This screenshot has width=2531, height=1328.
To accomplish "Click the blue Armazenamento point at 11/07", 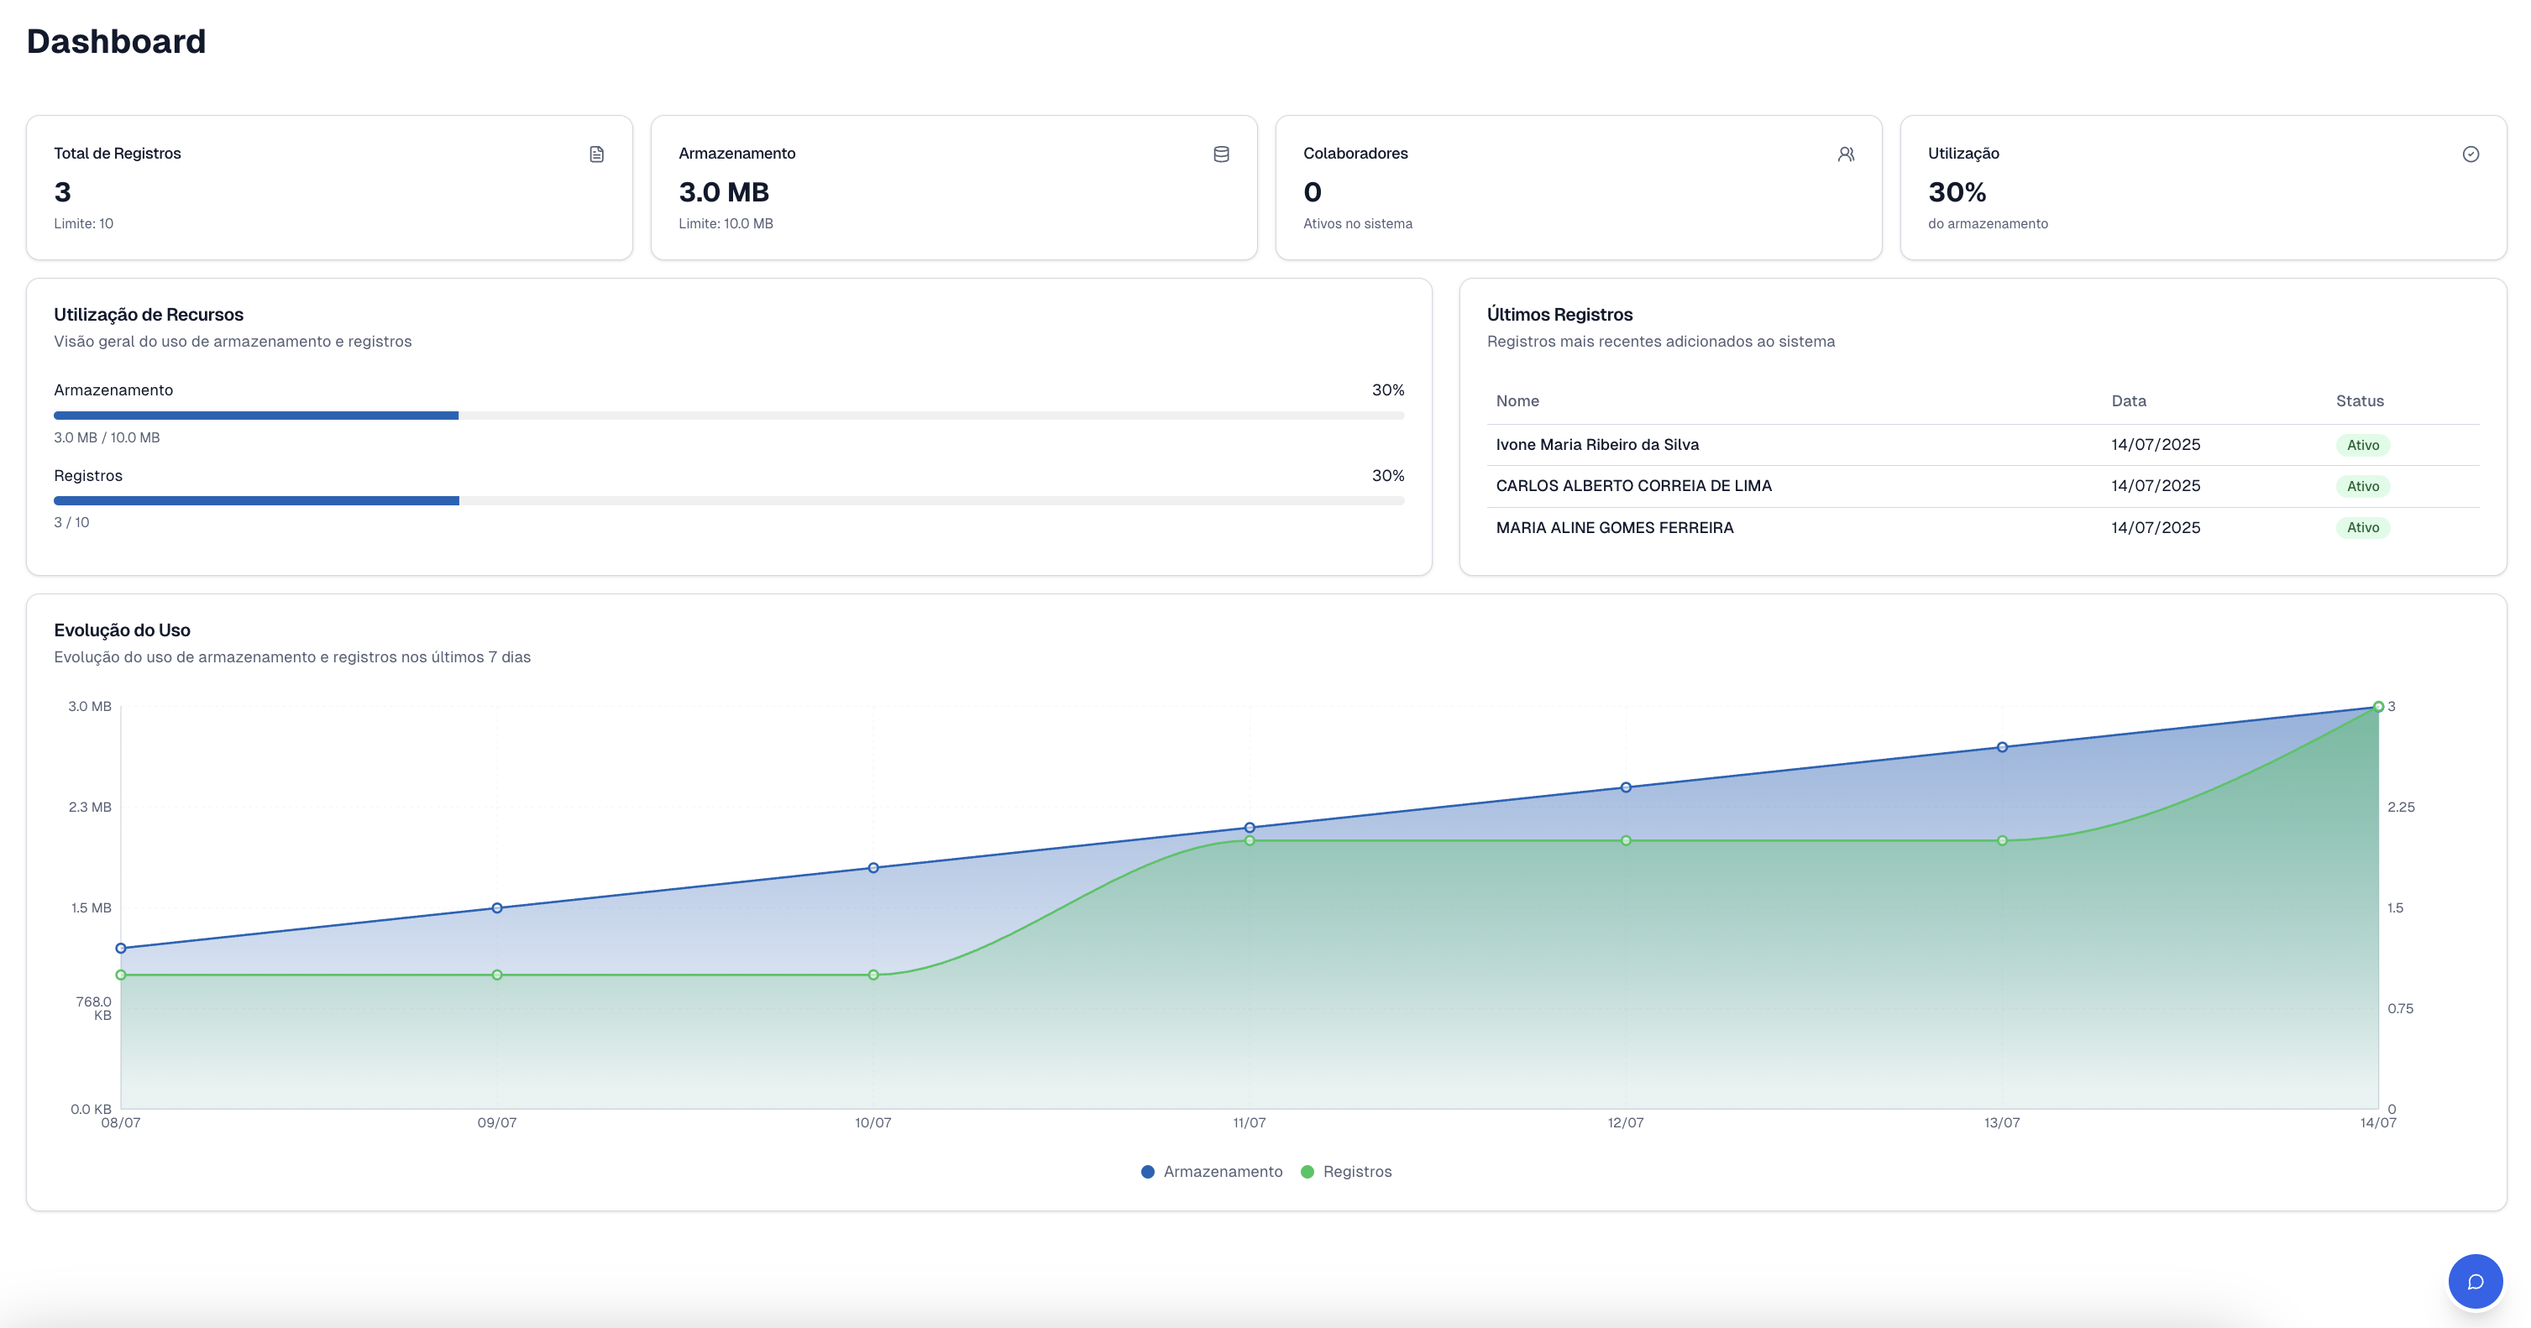I will tap(1250, 828).
